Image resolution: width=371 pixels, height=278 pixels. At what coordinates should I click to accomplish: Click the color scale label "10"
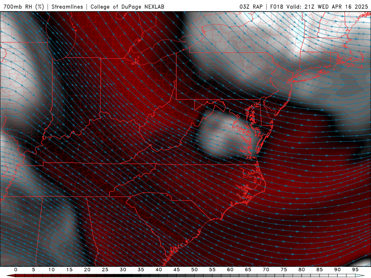pos(51,270)
